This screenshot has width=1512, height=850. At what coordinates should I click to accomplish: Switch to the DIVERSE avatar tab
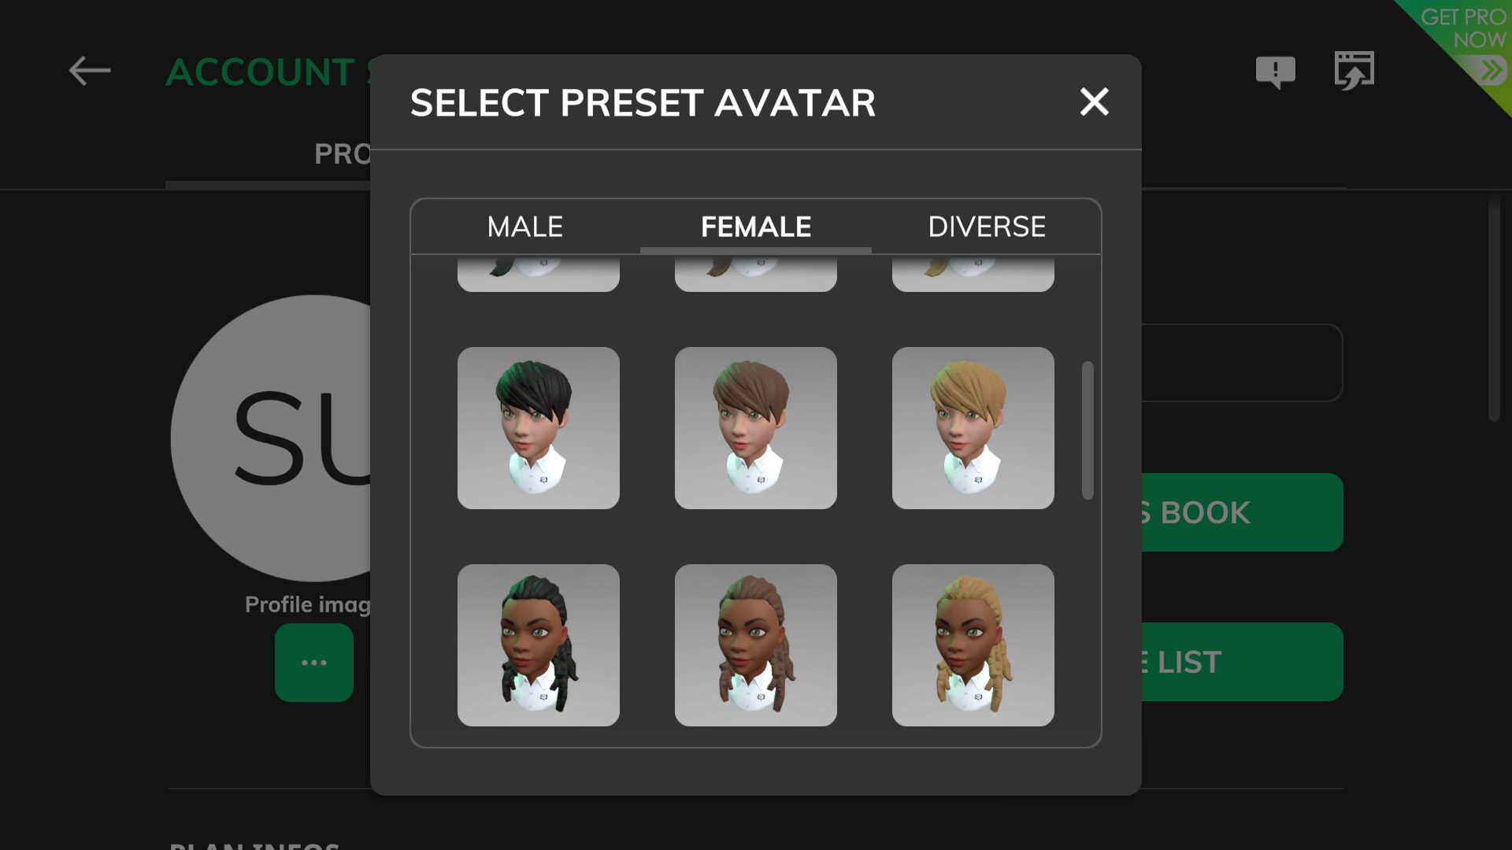pyautogui.click(x=987, y=227)
